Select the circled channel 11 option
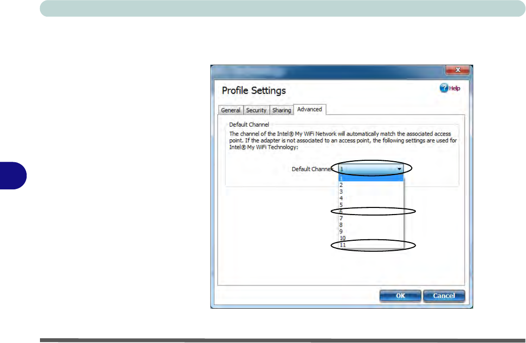Viewport: 526px width, 343px height. tap(370, 245)
